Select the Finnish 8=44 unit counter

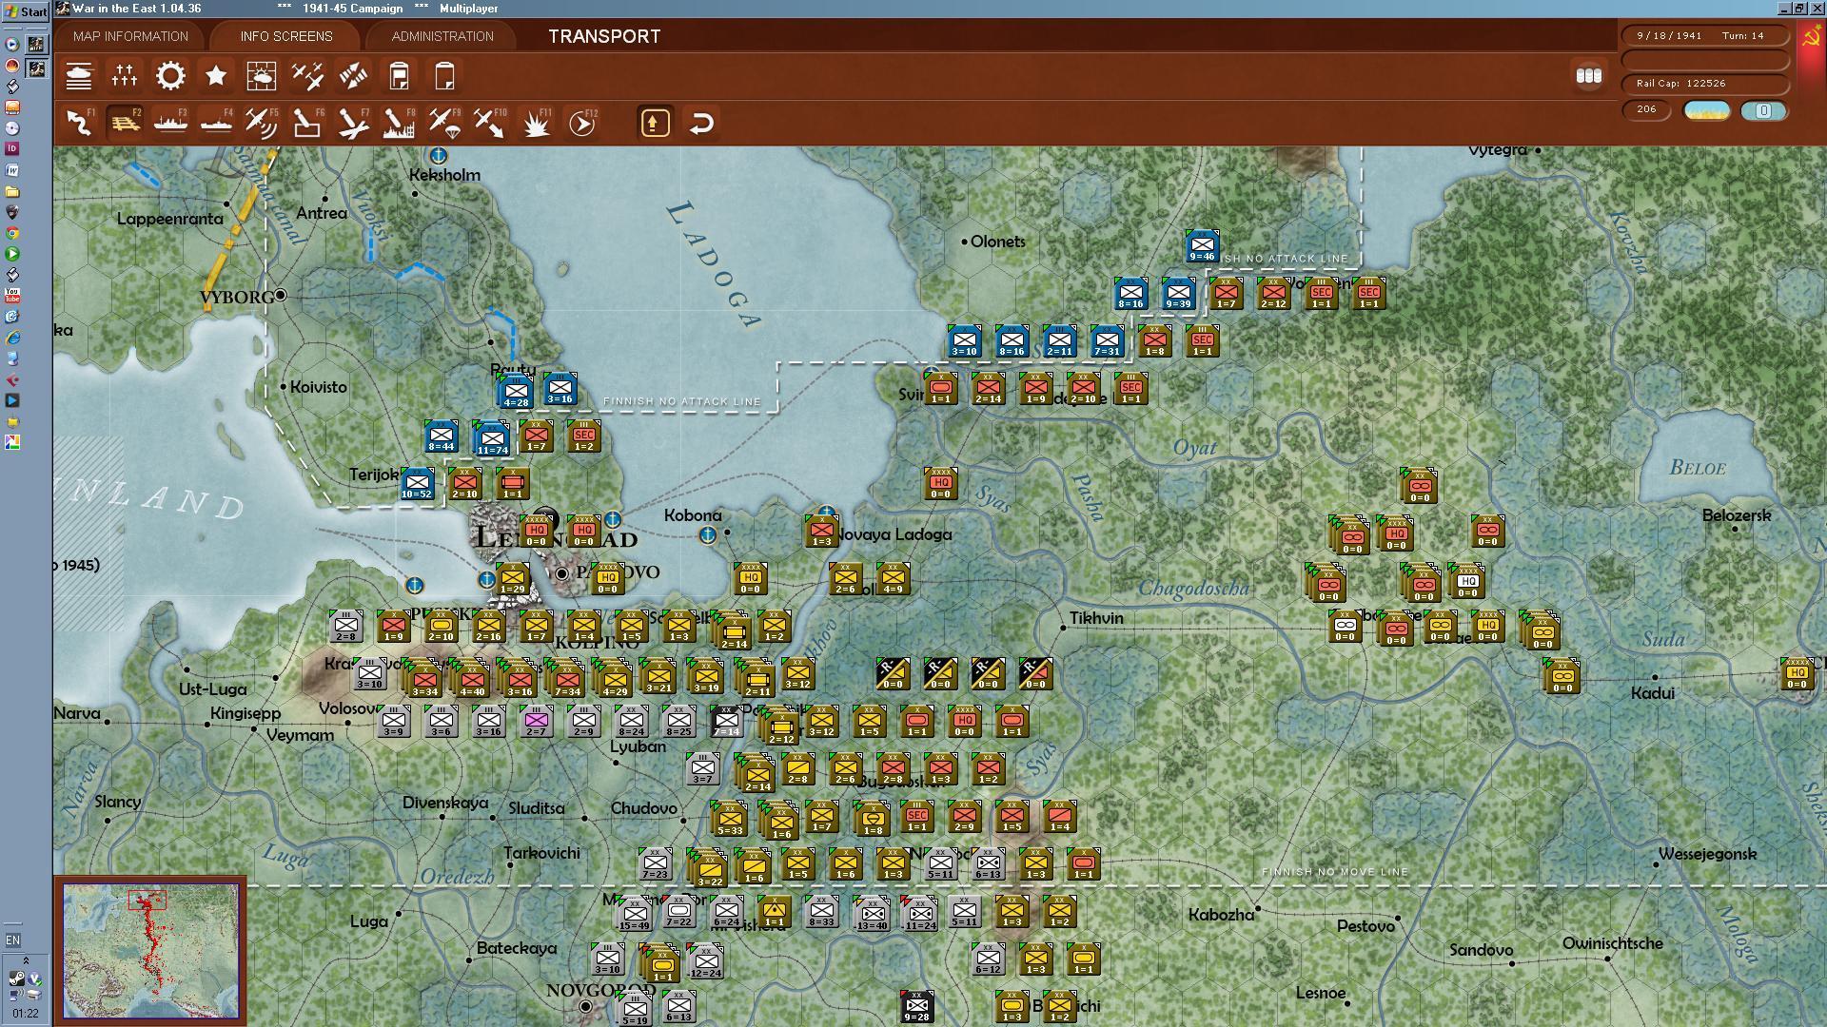click(441, 436)
